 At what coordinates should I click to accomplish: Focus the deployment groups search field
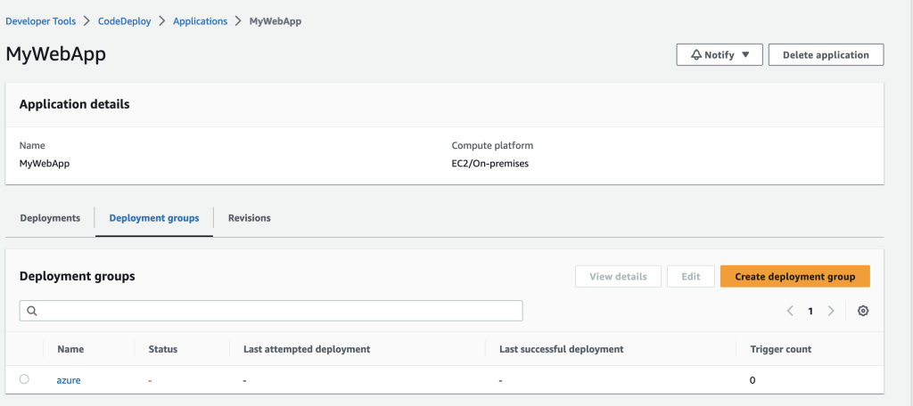tap(271, 311)
